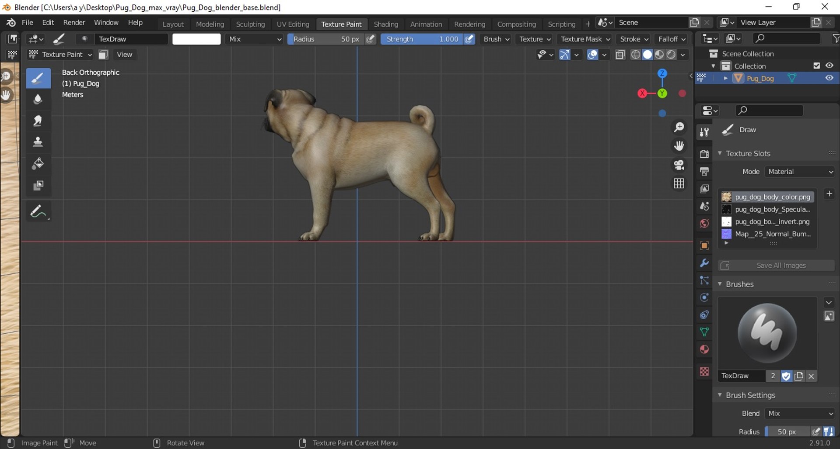Open the Falloff popover
The height and width of the screenshot is (449, 840).
[672, 39]
